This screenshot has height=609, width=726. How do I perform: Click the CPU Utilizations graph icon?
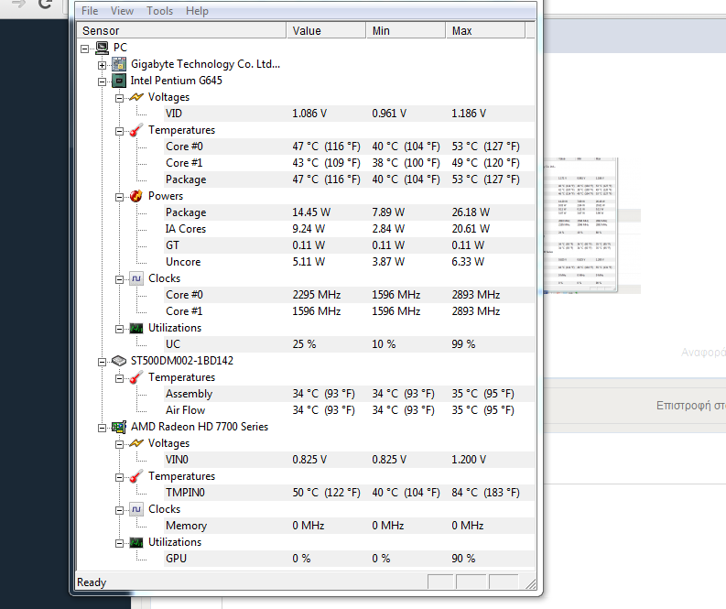[x=136, y=328]
